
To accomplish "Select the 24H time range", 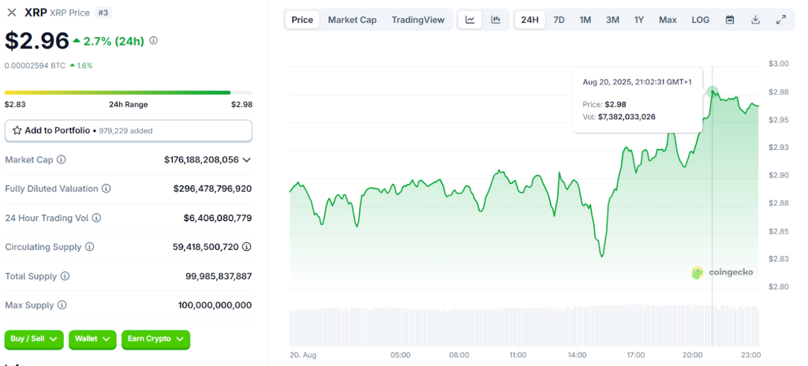I will (x=529, y=20).
